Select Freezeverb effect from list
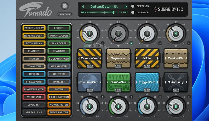The height and width of the screenshot is (121, 209). [34, 82]
